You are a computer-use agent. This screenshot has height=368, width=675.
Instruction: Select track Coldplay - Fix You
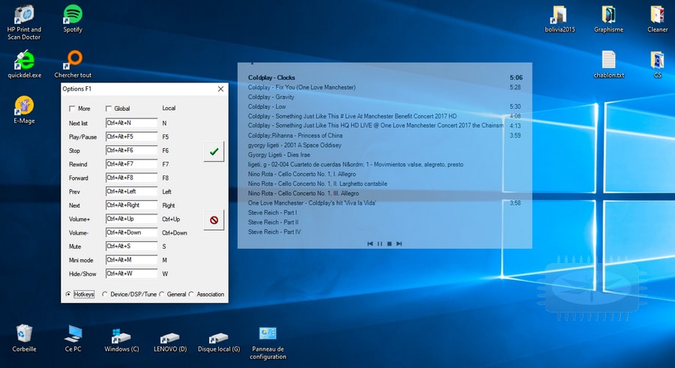[x=301, y=88]
